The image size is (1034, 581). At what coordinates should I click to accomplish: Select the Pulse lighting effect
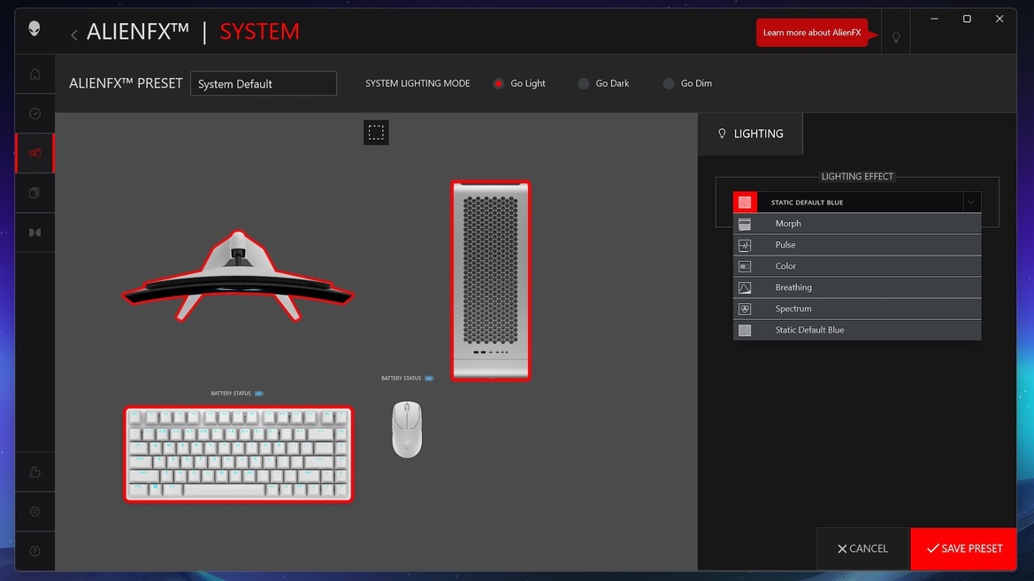coord(856,245)
